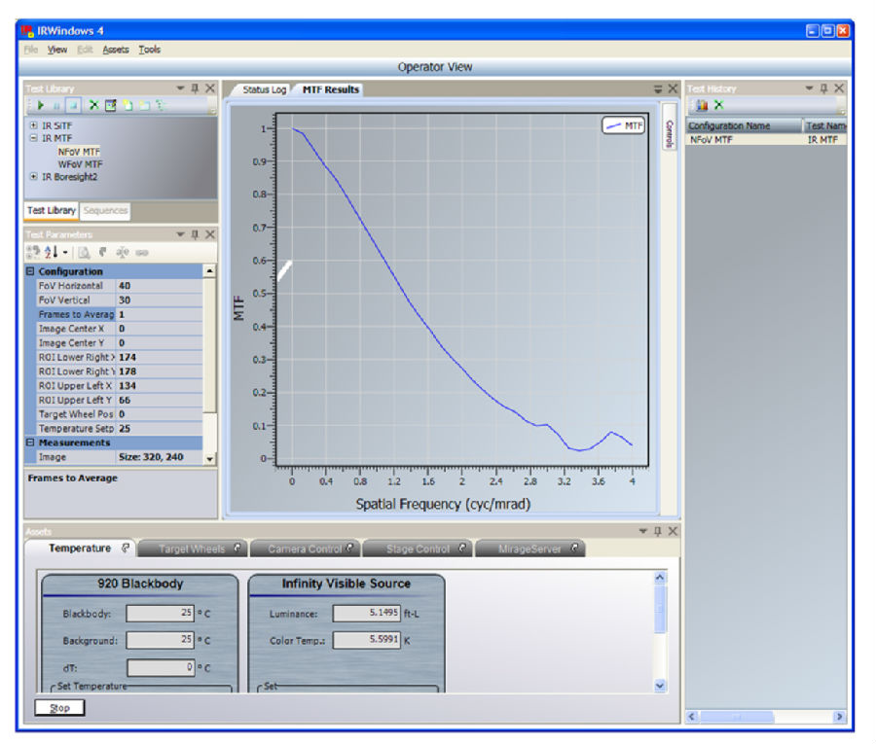This screenshot has height=744, width=876.
Task: Click the MTF legend entry on the chart
Action: coord(624,125)
